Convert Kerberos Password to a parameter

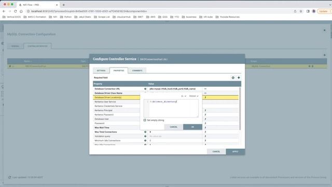[205, 115]
